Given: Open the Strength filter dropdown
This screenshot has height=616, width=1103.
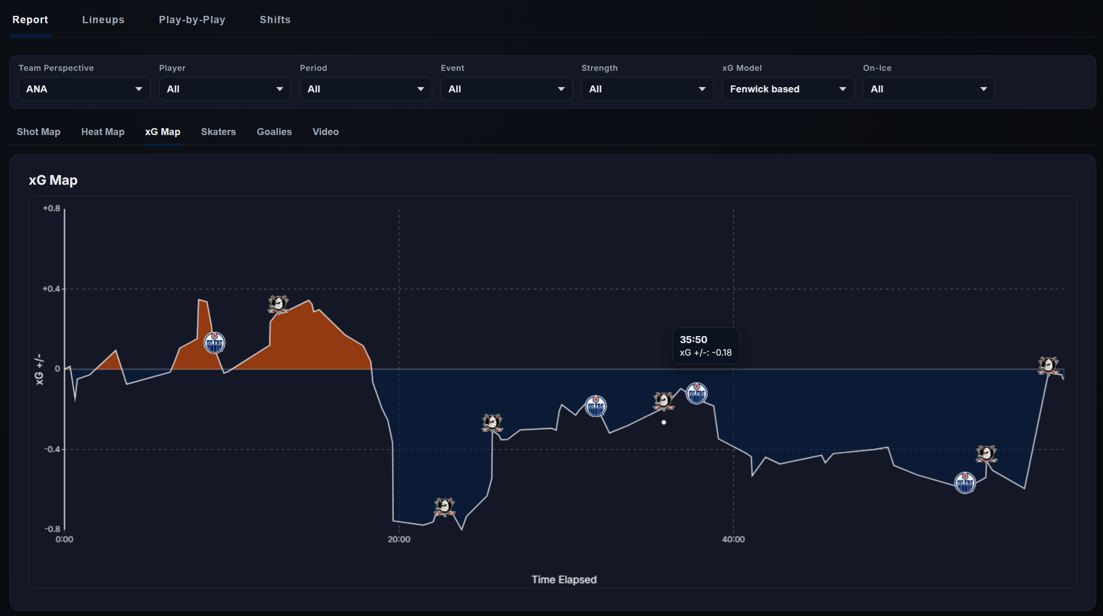Looking at the screenshot, I should (646, 89).
